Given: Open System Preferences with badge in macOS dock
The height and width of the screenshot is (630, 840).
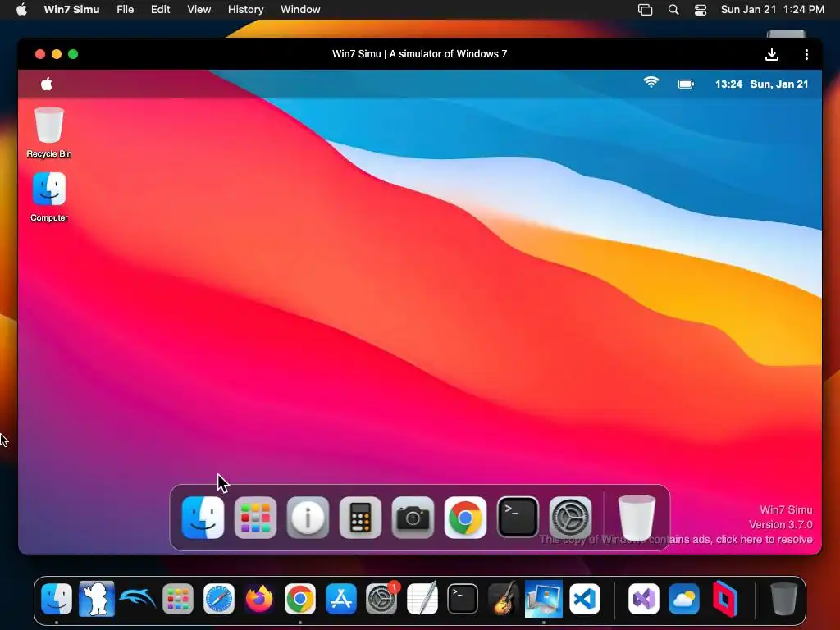Looking at the screenshot, I should [381, 599].
